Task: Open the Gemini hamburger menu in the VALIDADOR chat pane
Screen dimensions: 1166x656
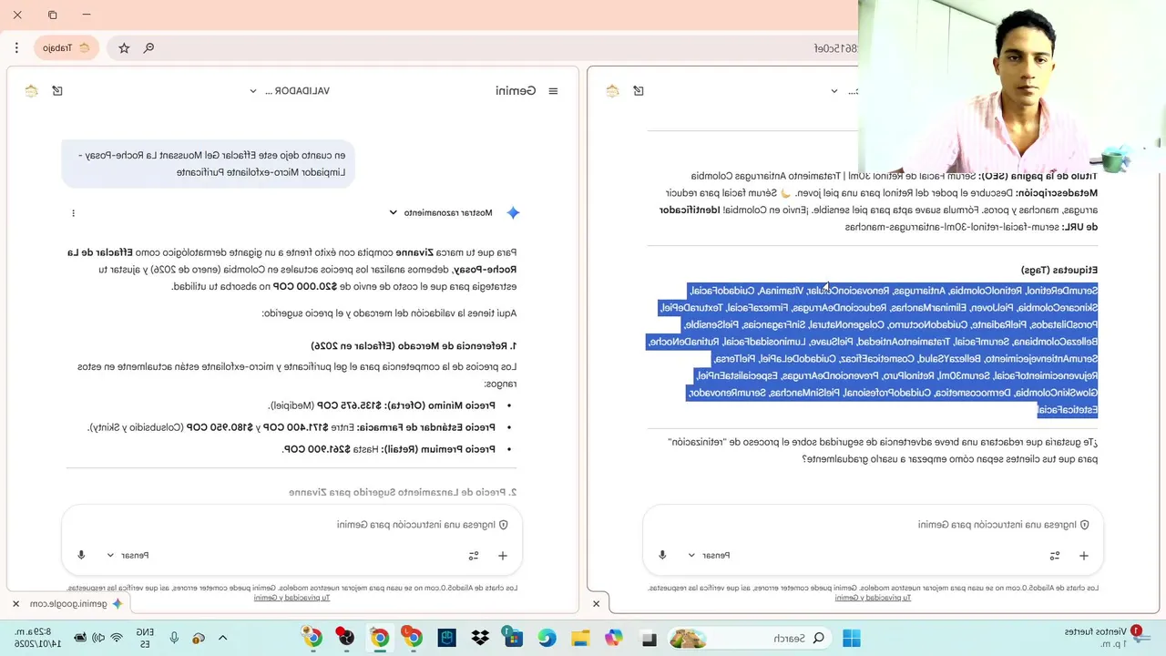Action: click(x=553, y=91)
